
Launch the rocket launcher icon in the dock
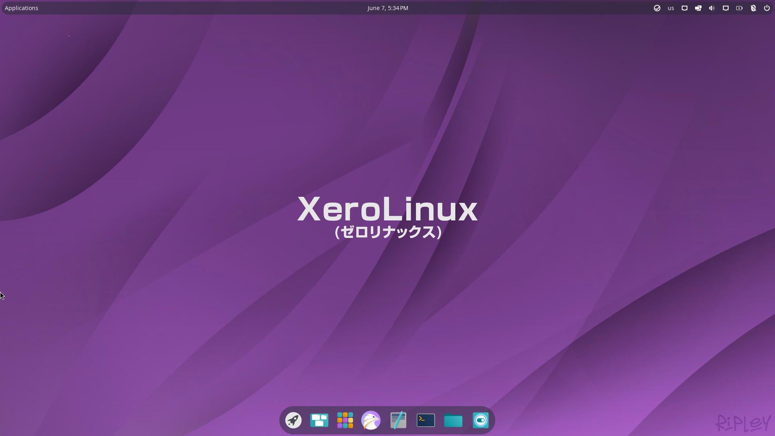tap(293, 420)
